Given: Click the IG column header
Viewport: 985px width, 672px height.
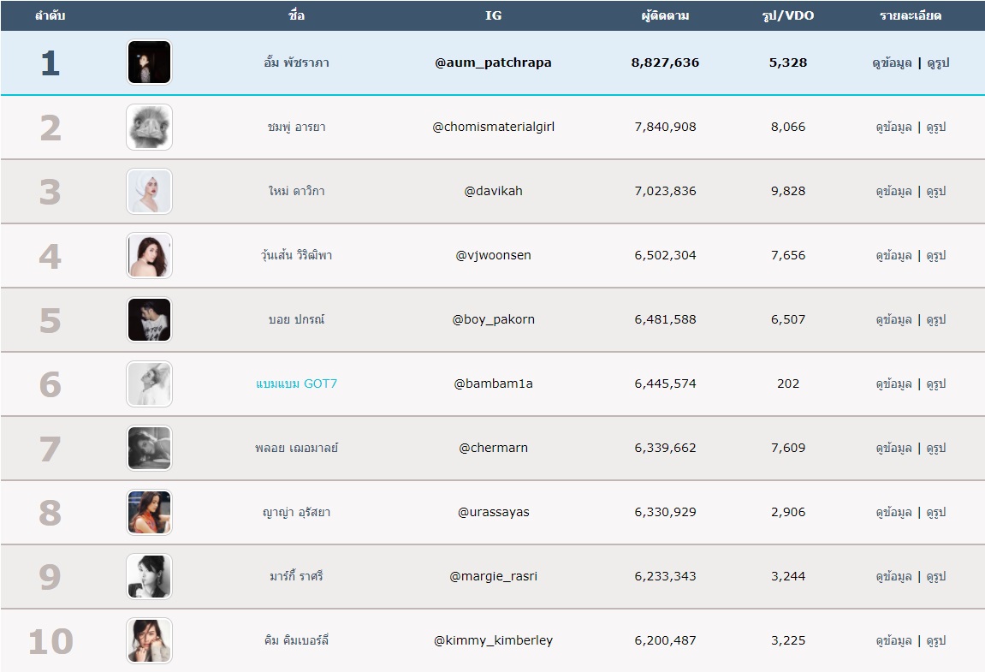Looking at the screenshot, I should 493,15.
